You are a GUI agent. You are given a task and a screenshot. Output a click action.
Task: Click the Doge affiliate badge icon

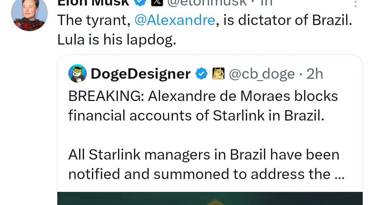point(218,74)
